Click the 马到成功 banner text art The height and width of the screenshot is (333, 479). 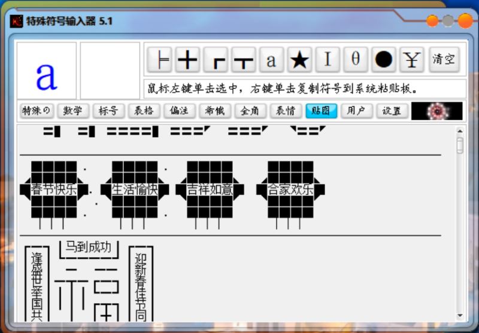pos(89,249)
